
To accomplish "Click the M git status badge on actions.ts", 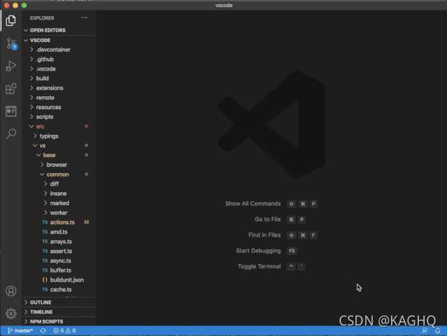I will [x=87, y=222].
